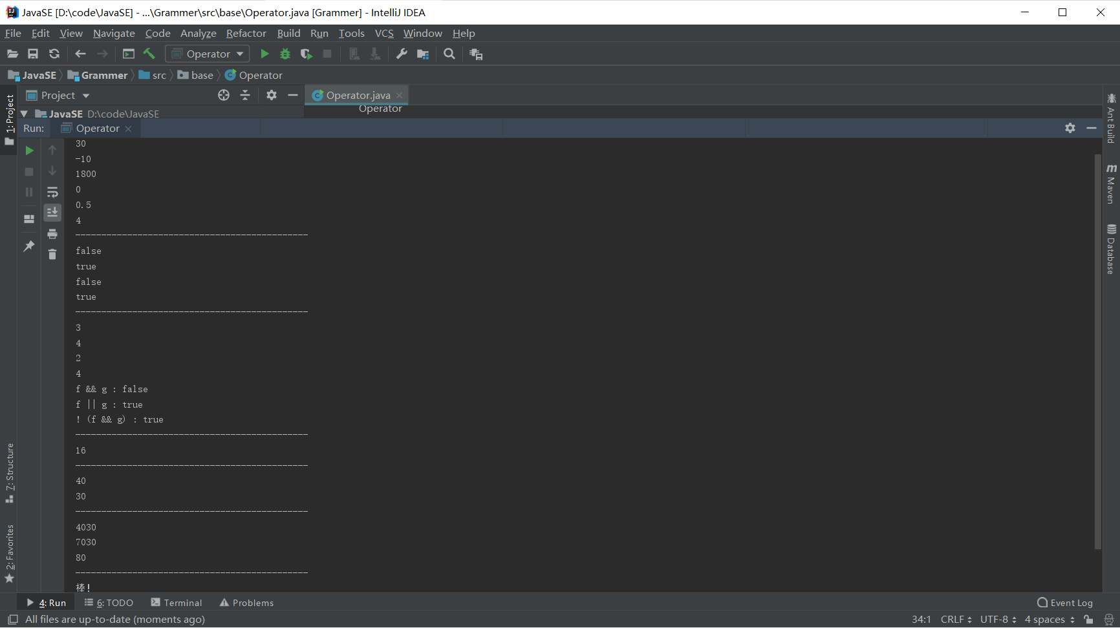Open the Window menu
Screen dimensions: 1120x628
[x=423, y=34]
